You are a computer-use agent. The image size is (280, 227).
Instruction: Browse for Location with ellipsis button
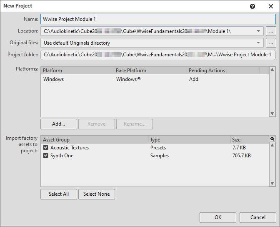click(271, 31)
